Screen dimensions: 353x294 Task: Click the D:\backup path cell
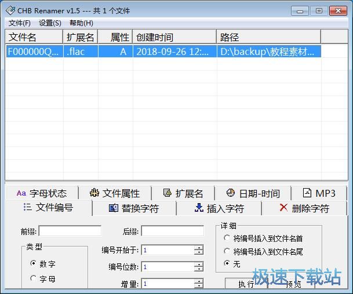269,52
